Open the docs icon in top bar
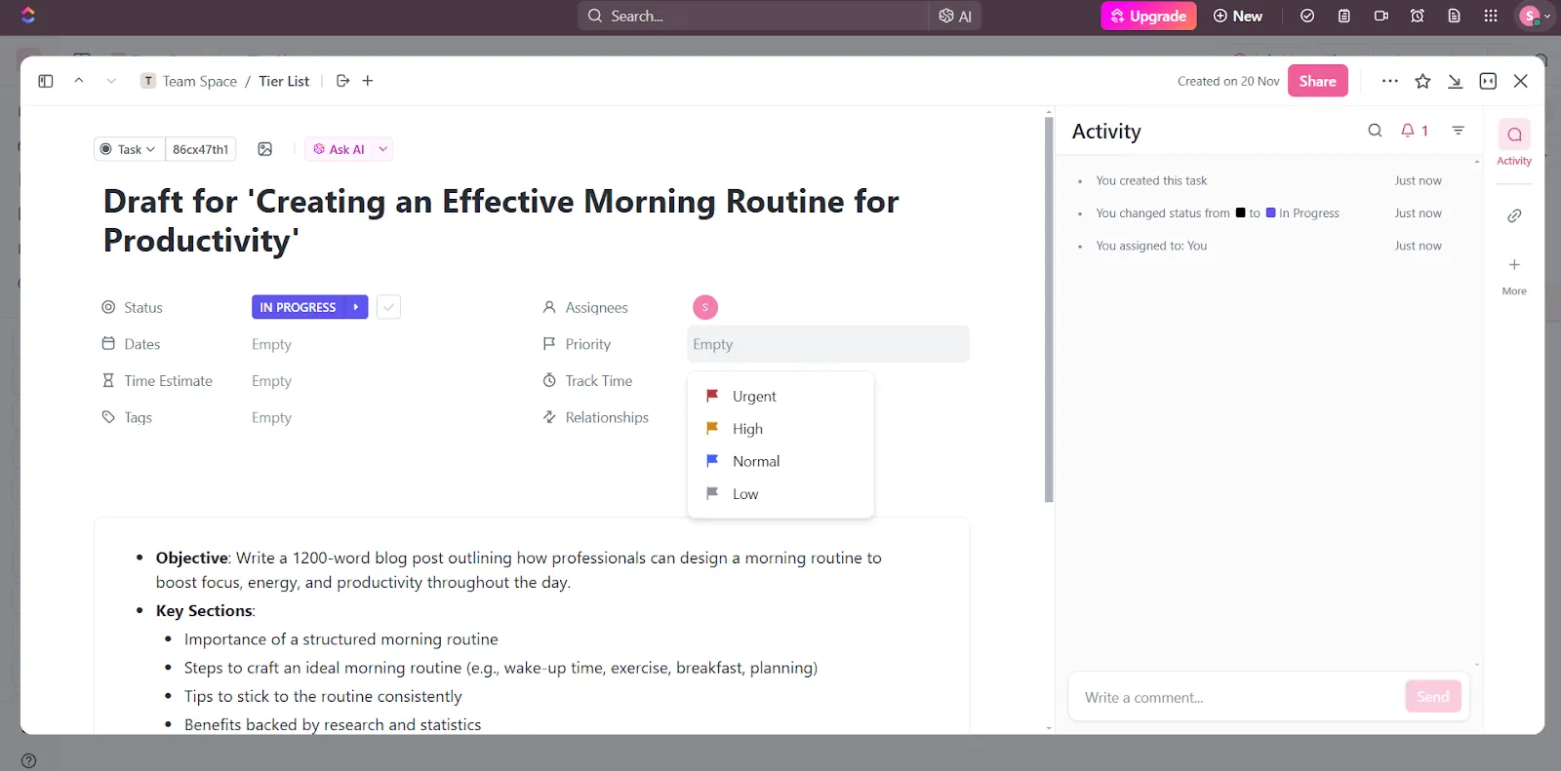1561x771 pixels. pyautogui.click(x=1454, y=16)
